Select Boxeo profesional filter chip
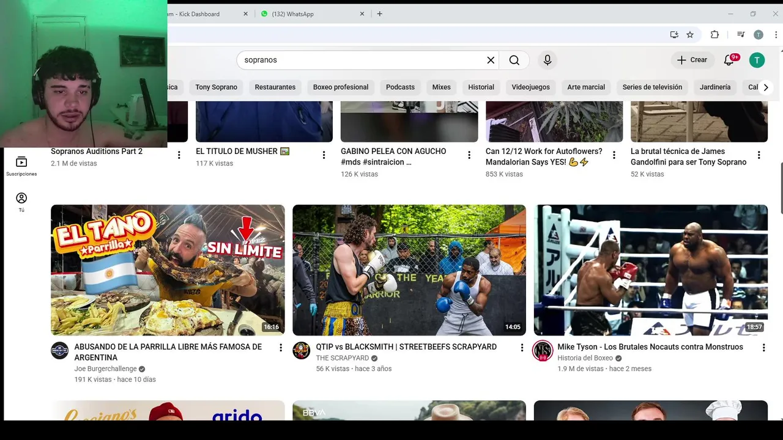This screenshot has height=440, width=783. click(341, 87)
